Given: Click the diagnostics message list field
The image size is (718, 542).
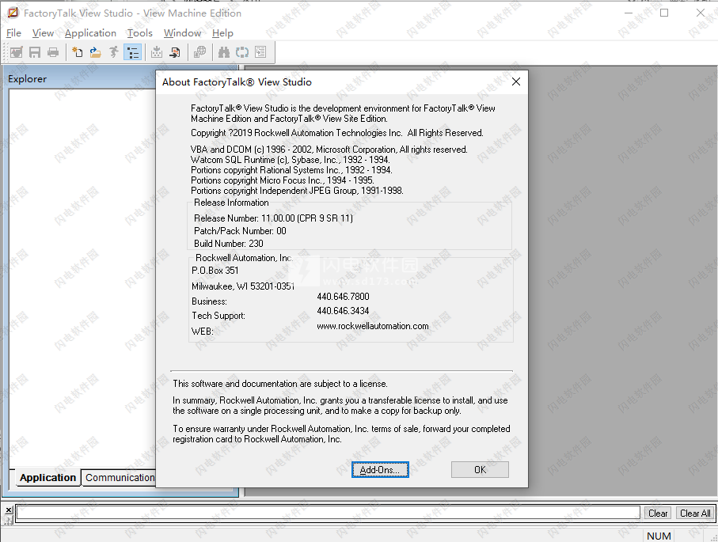Looking at the screenshot, I should click(x=328, y=513).
